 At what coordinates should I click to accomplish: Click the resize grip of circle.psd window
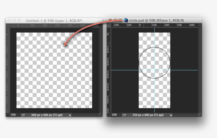(200, 115)
